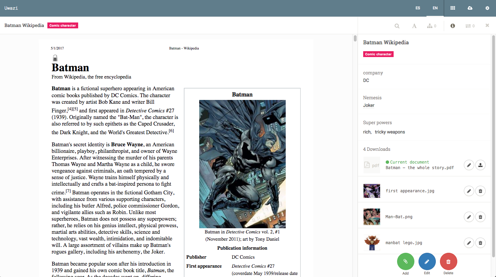Edit first appearance.jpg attachment name
496x277 pixels.
[x=469, y=191]
